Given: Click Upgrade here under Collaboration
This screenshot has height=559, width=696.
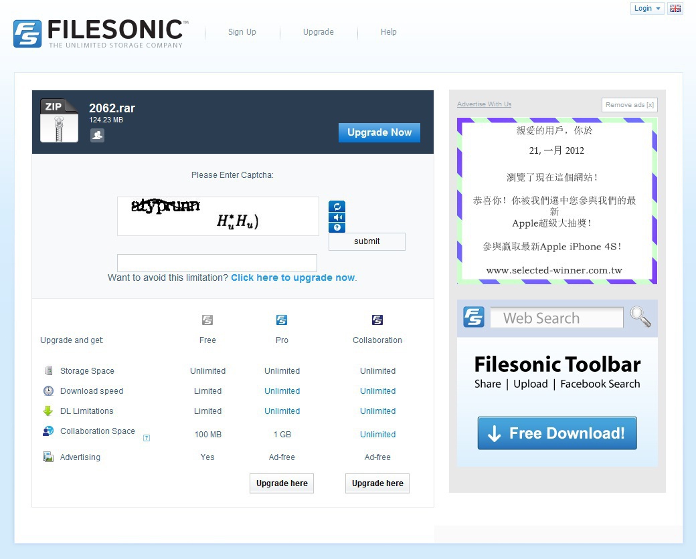Looking at the screenshot, I should 377,483.
